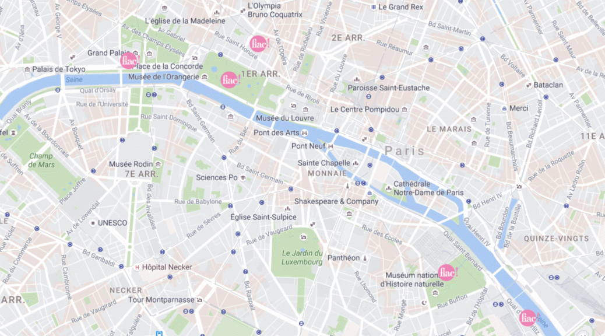Image resolution: width=605 pixels, height=336 pixels.
Task: Open the Hôpital Necker hospital icon
Action: pyautogui.click(x=137, y=267)
